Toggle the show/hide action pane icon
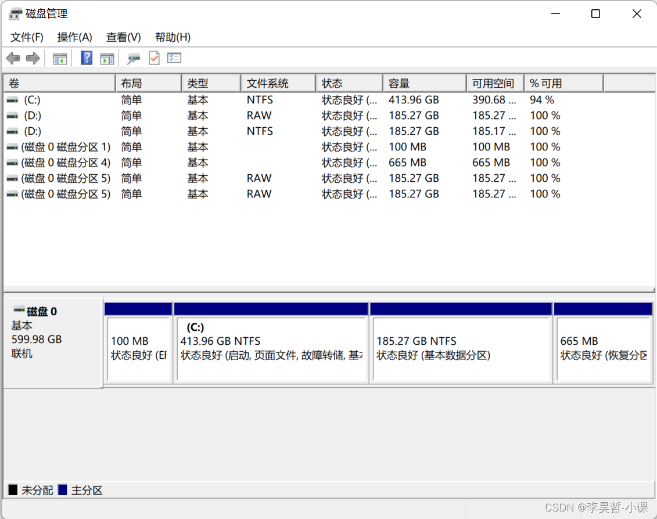Viewport: 657px width, 519px height. (x=107, y=59)
